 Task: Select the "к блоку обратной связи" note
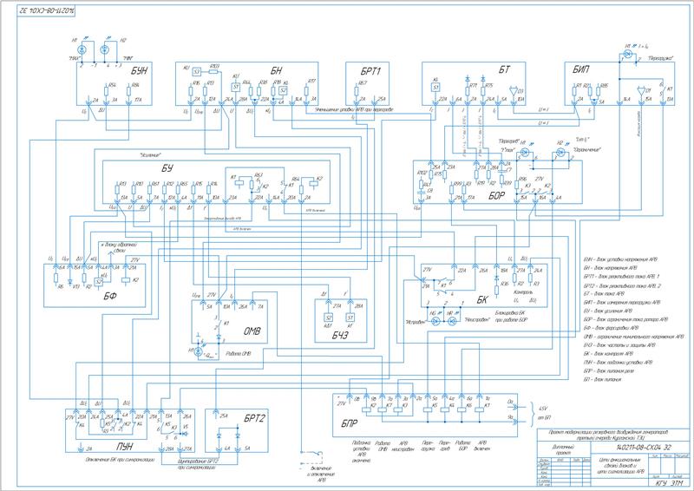118,246
